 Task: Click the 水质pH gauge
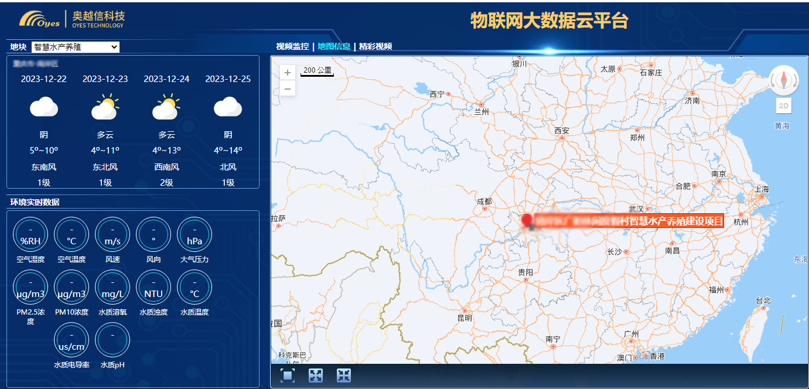pos(112,340)
